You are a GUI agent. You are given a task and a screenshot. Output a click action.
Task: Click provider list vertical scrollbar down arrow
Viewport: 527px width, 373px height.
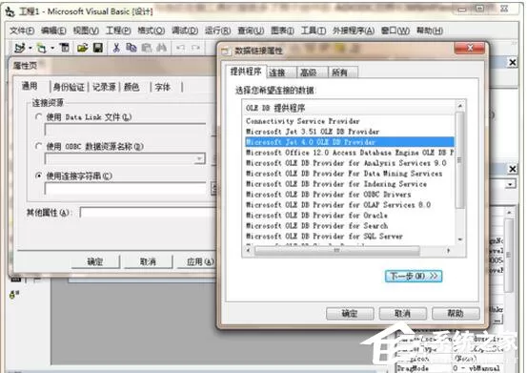pos(460,239)
